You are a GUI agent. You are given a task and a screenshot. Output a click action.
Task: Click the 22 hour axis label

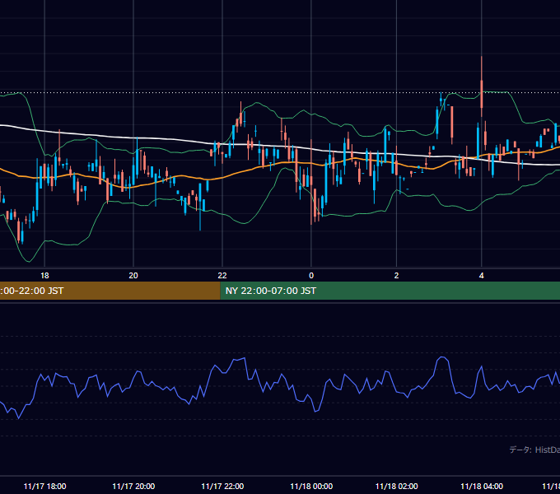click(x=222, y=276)
